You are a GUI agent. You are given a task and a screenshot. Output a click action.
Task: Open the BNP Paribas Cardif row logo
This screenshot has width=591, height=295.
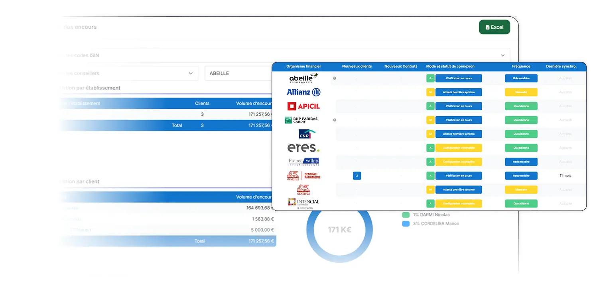coord(302,120)
